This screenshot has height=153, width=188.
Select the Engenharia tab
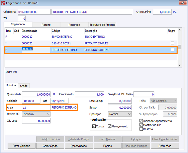click(x=18, y=24)
